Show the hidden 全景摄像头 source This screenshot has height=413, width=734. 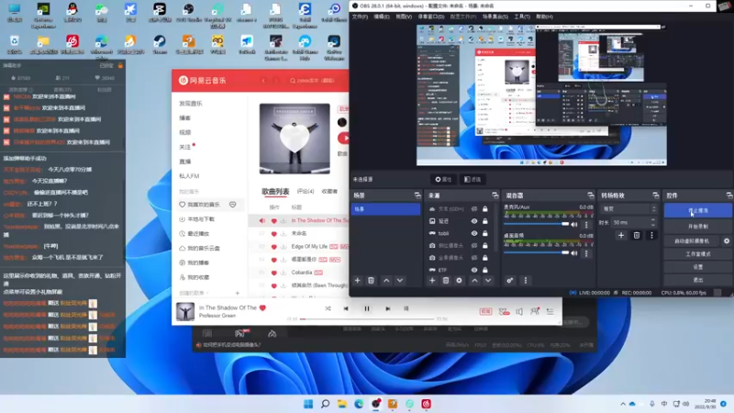pos(474,258)
